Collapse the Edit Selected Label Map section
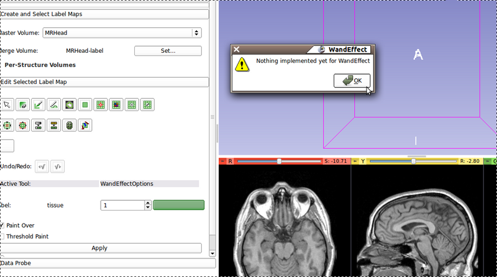The width and height of the screenshot is (497, 277). coord(104,82)
